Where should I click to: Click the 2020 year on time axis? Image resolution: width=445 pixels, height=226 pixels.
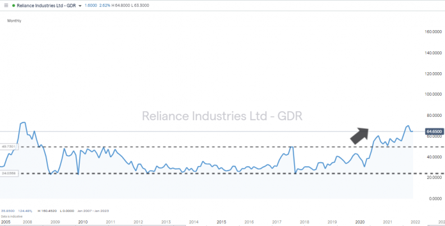pyautogui.click(x=360, y=222)
